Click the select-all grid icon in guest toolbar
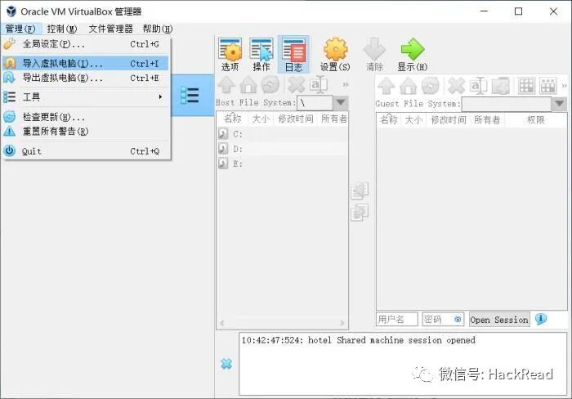The image size is (572, 399). point(526,86)
